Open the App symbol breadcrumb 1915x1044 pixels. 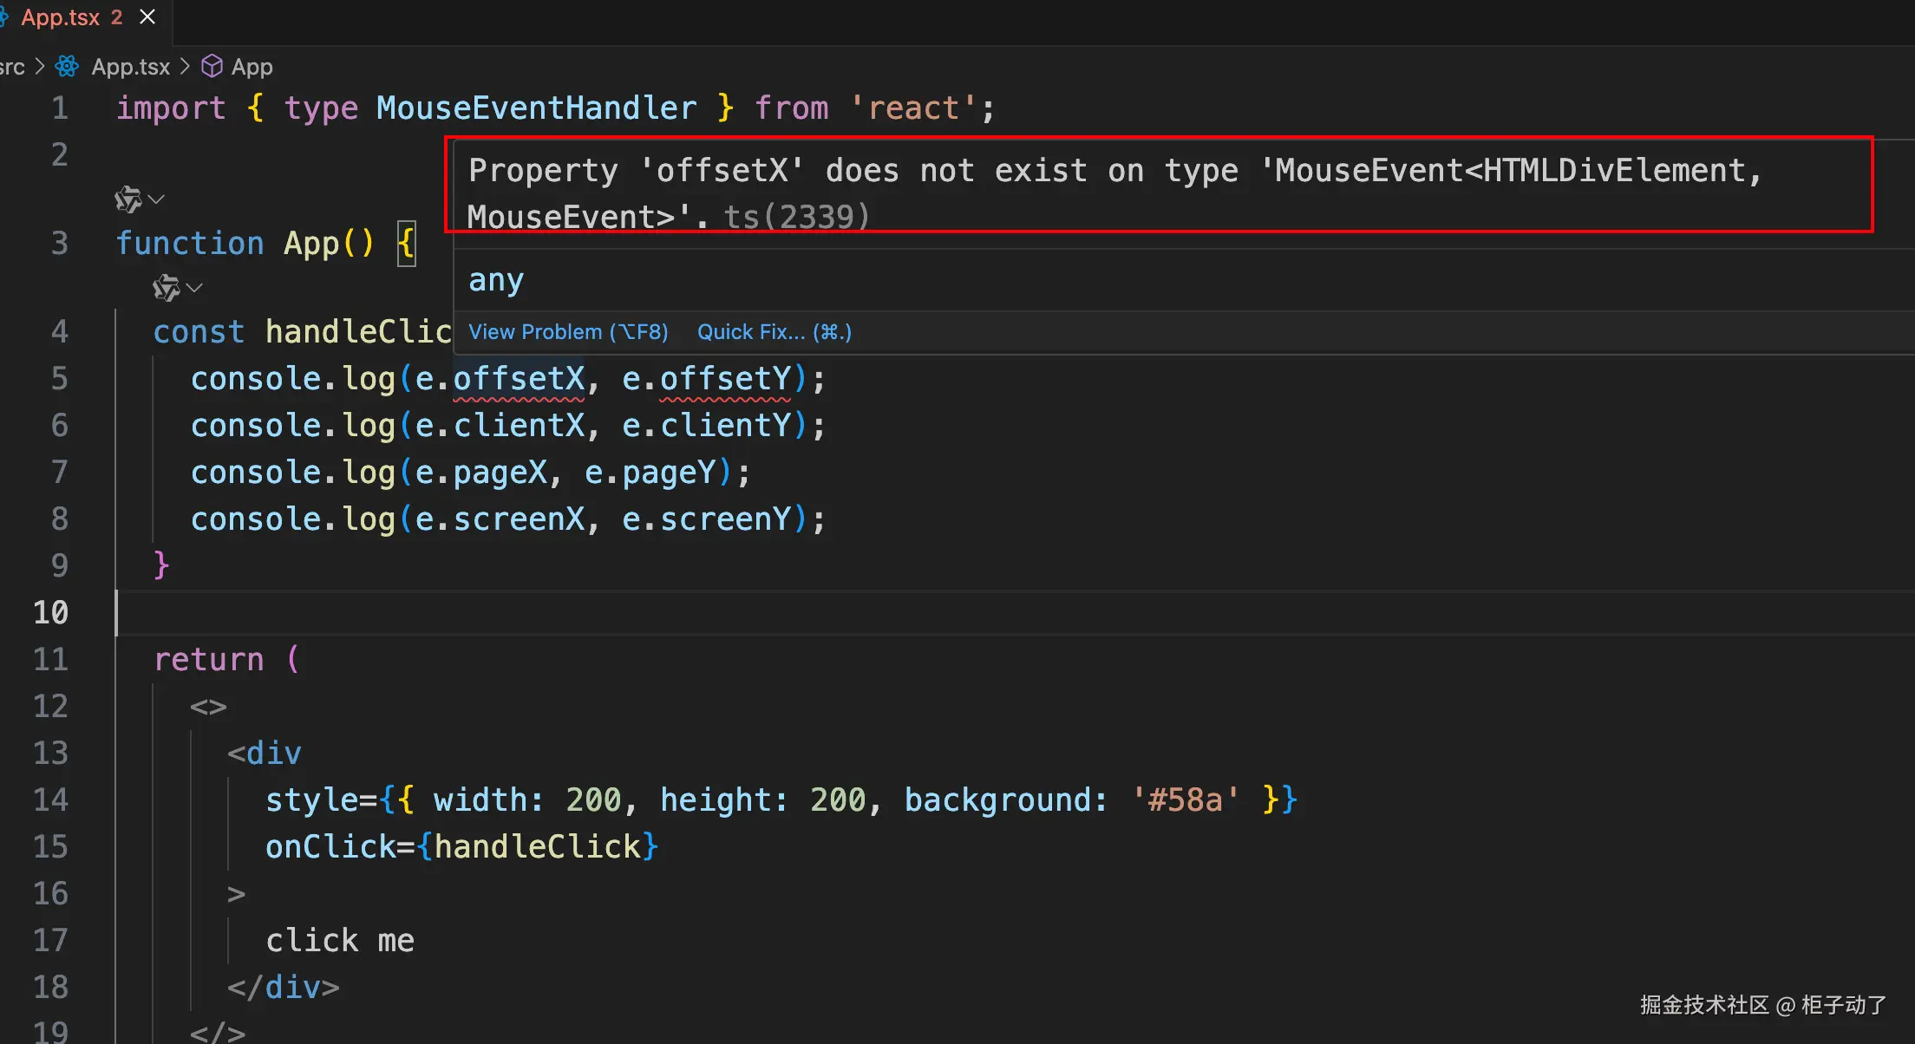click(x=252, y=67)
